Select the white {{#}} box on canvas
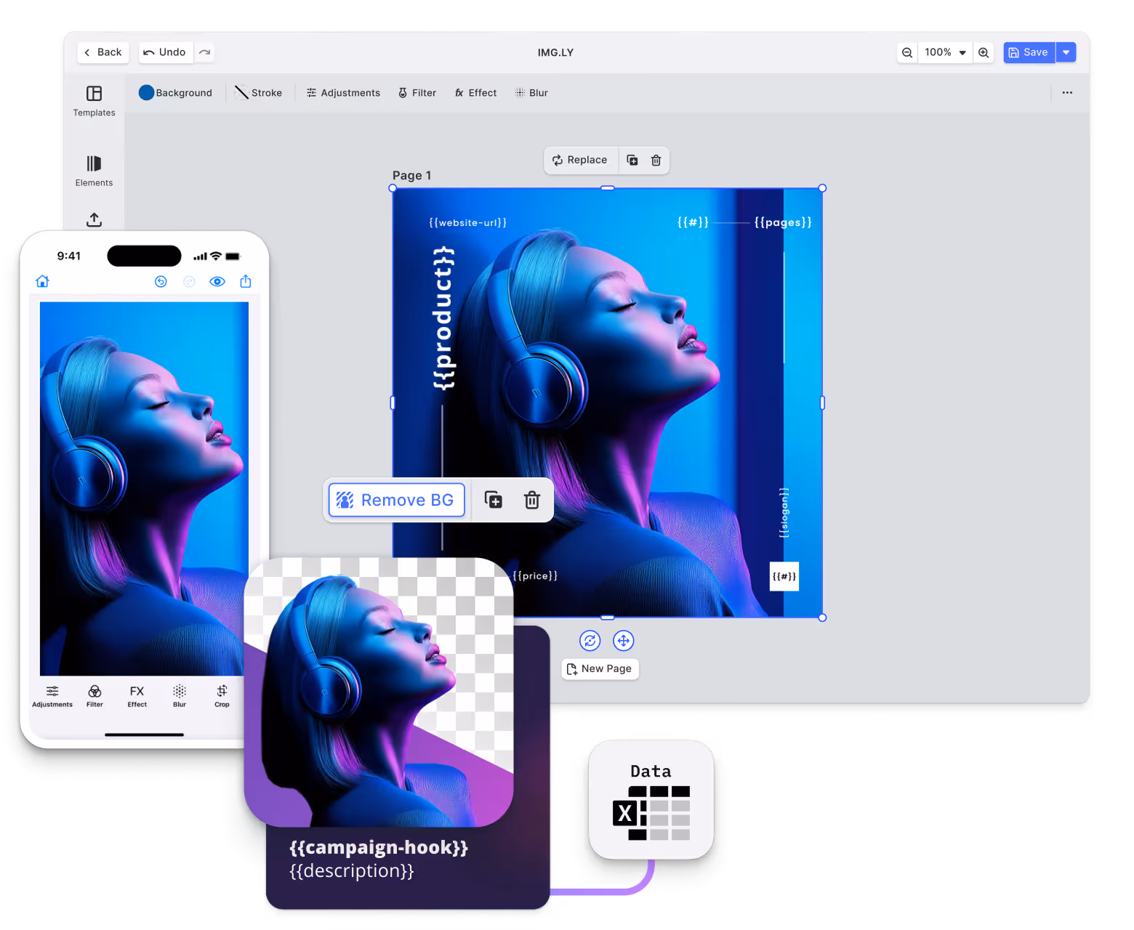Viewport: 1134px width, 930px height. tap(784, 576)
